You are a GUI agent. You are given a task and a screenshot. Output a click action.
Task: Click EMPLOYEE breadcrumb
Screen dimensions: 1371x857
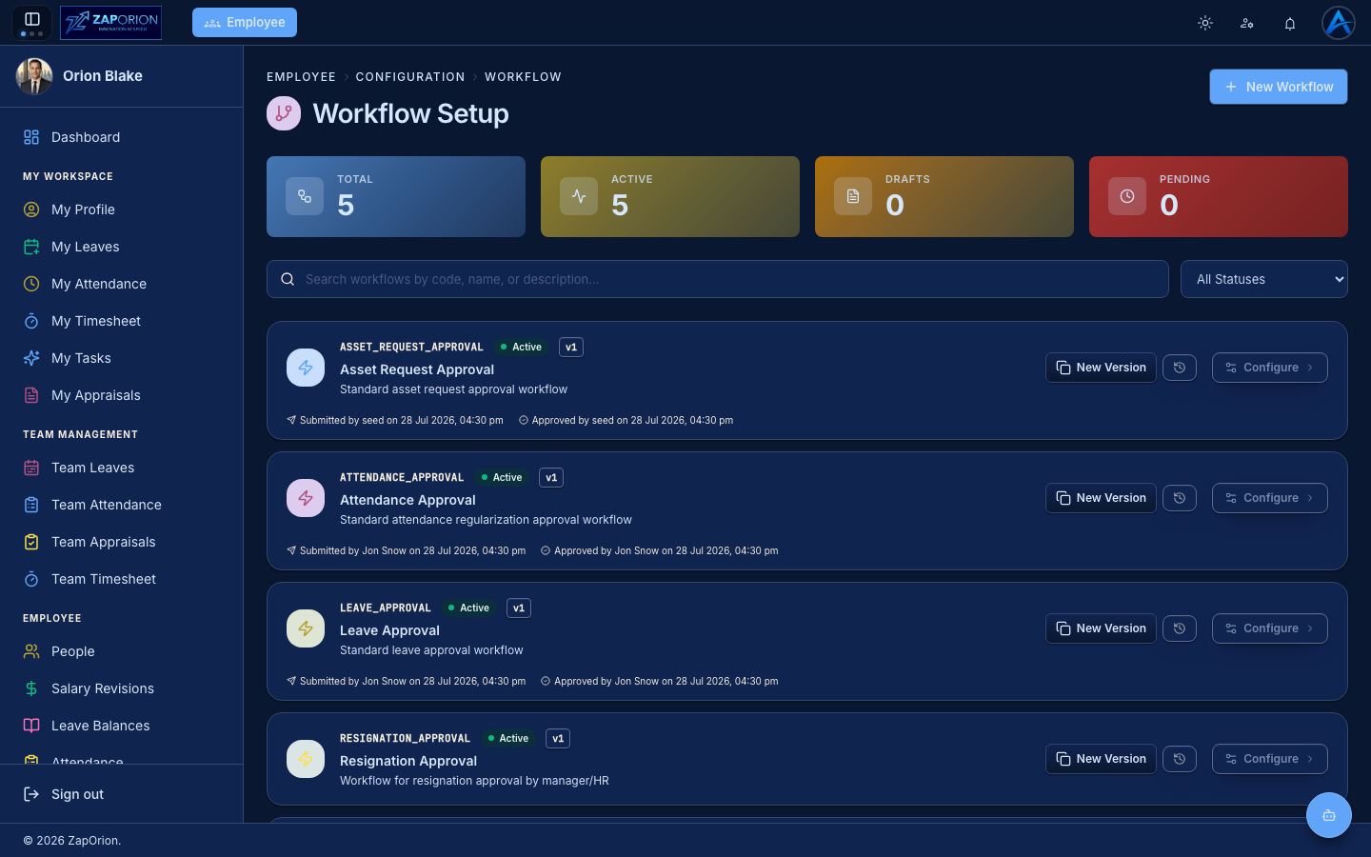[x=301, y=77]
